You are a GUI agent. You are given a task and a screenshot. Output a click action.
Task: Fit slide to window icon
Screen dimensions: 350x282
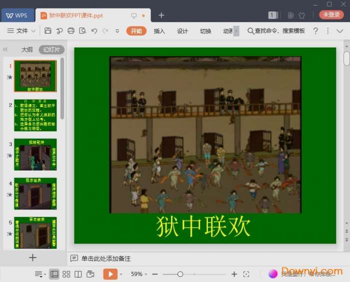point(246,274)
